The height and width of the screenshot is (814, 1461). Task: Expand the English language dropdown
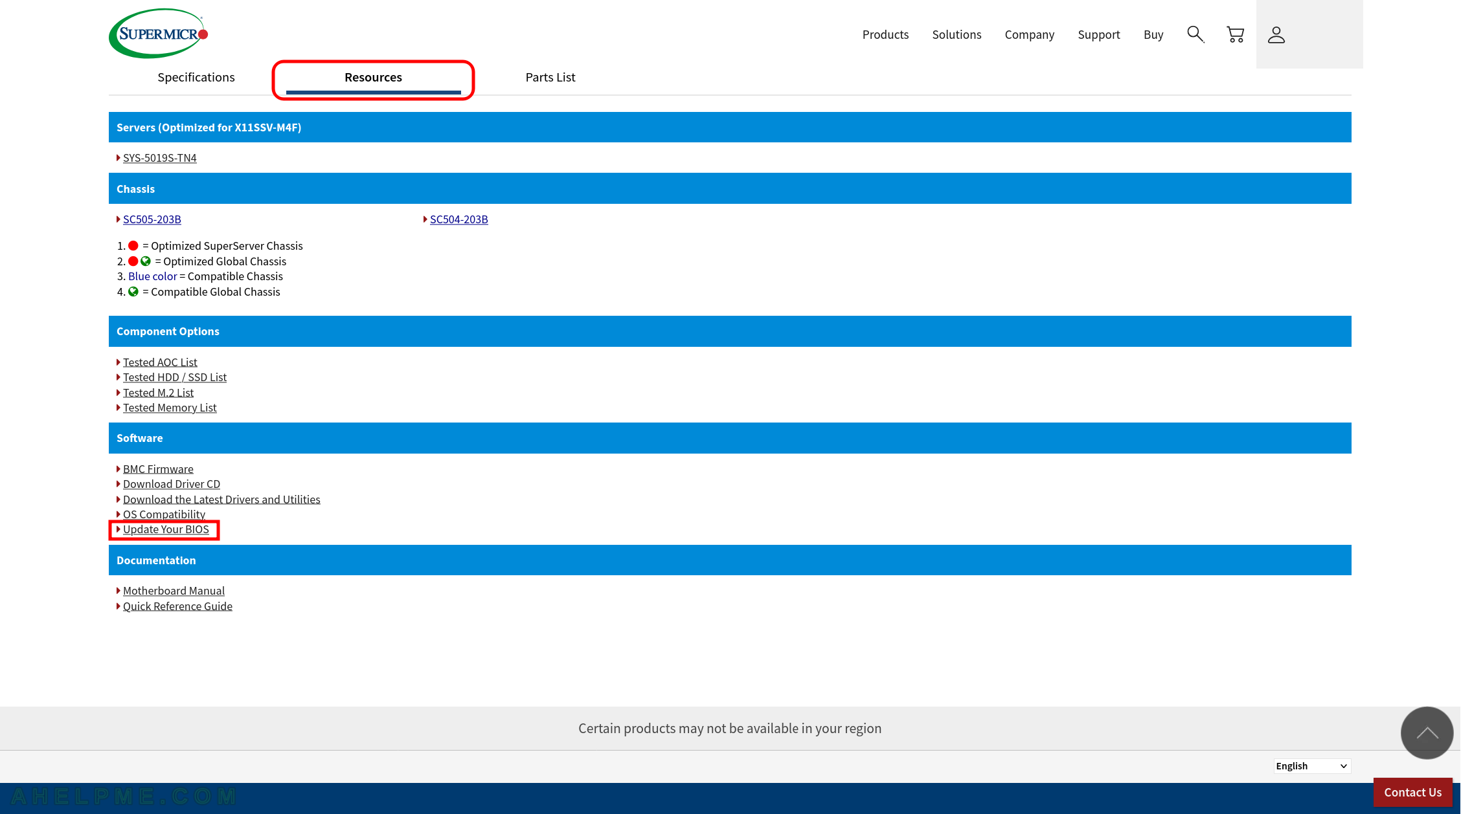point(1311,765)
